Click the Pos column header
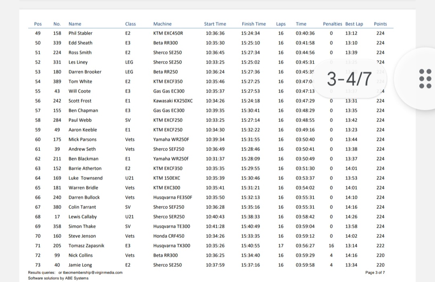The image size is (435, 282). (38, 24)
